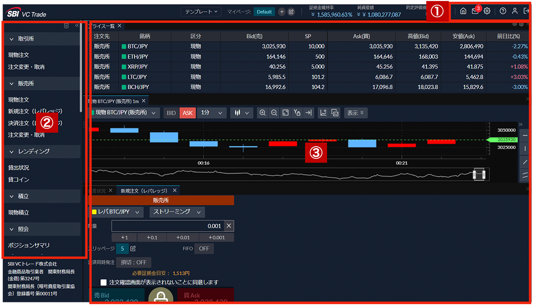Expand the 証拠金維持率 chevron in header
534x307 pixels.
coord(313,14)
